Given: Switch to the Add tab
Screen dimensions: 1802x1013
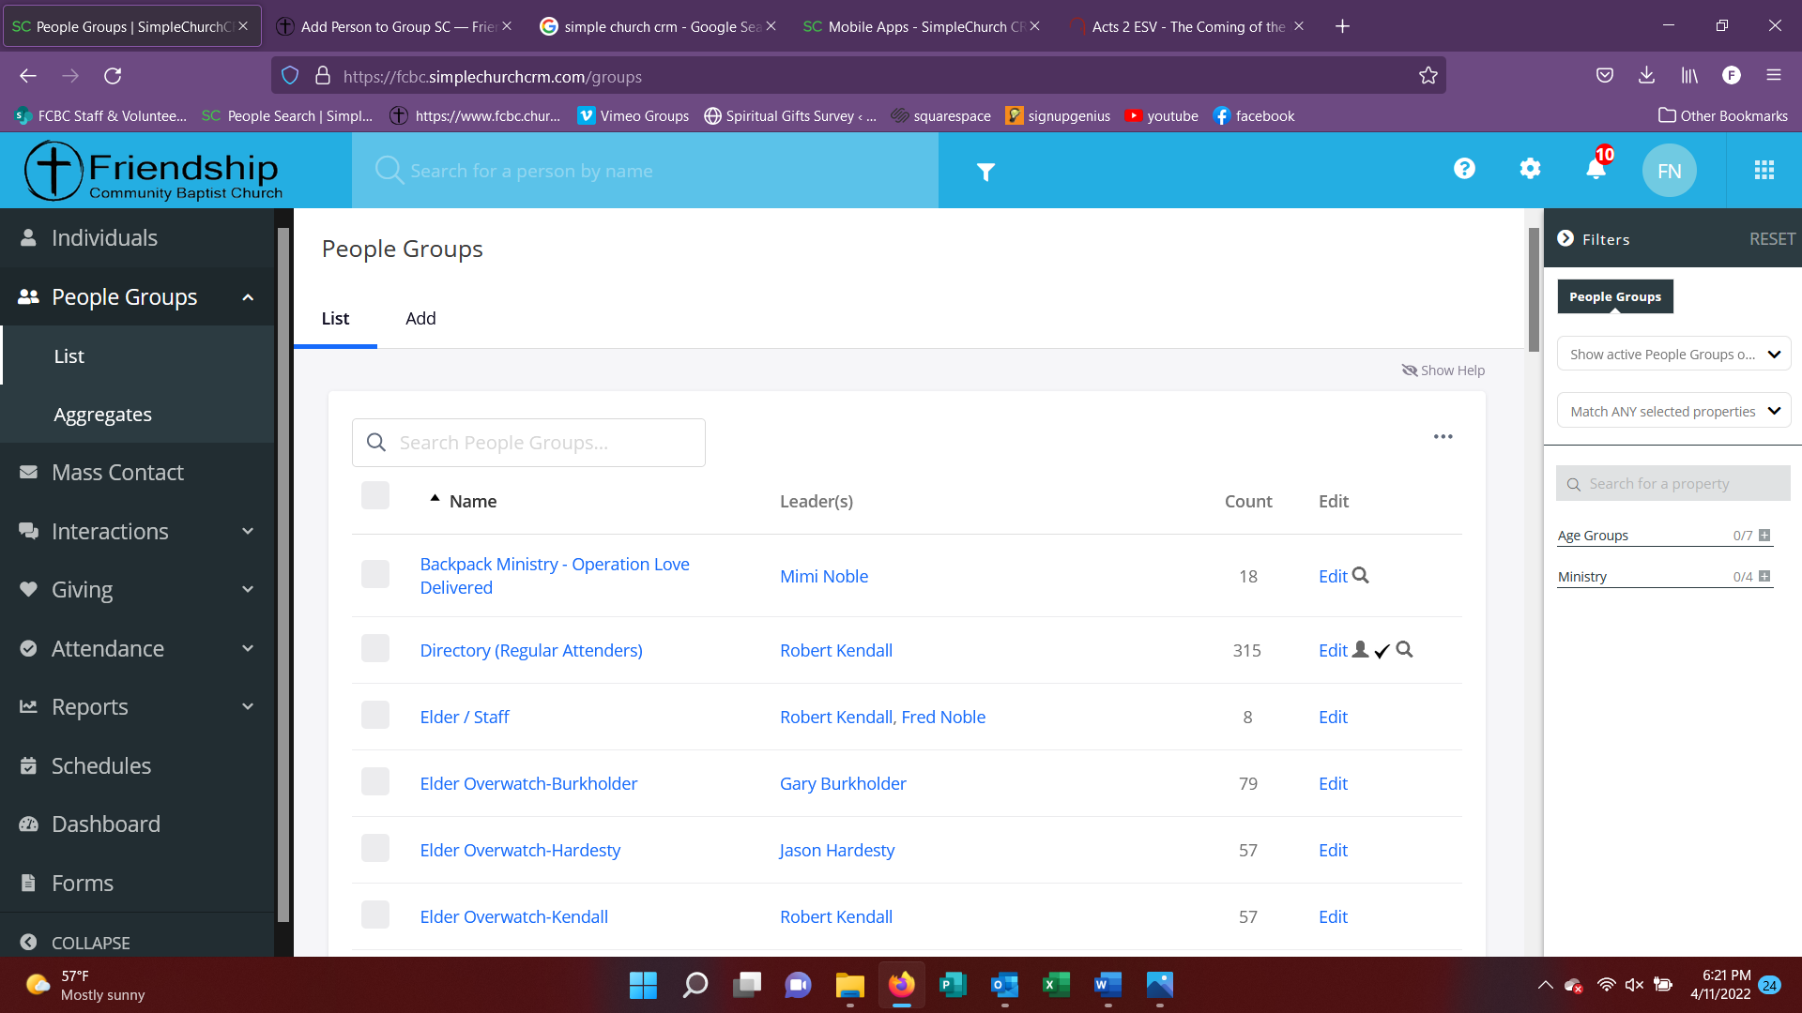Looking at the screenshot, I should point(420,318).
